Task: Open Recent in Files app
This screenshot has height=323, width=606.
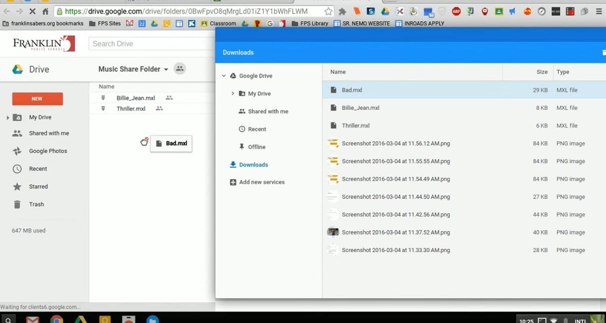Action: coord(257,129)
